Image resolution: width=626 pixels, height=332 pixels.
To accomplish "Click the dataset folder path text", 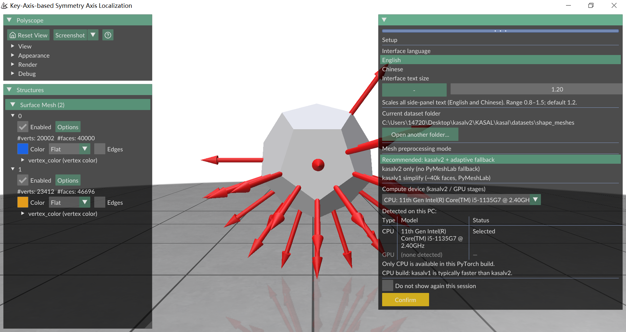I will point(478,122).
